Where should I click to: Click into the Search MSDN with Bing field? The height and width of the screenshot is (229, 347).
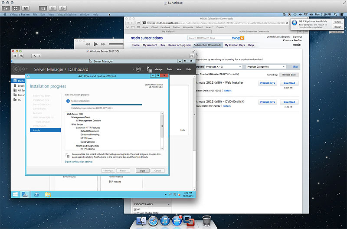click(x=210, y=38)
